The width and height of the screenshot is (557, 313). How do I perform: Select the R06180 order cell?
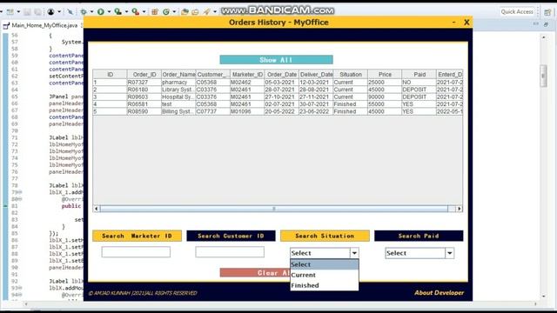pyautogui.click(x=144, y=90)
